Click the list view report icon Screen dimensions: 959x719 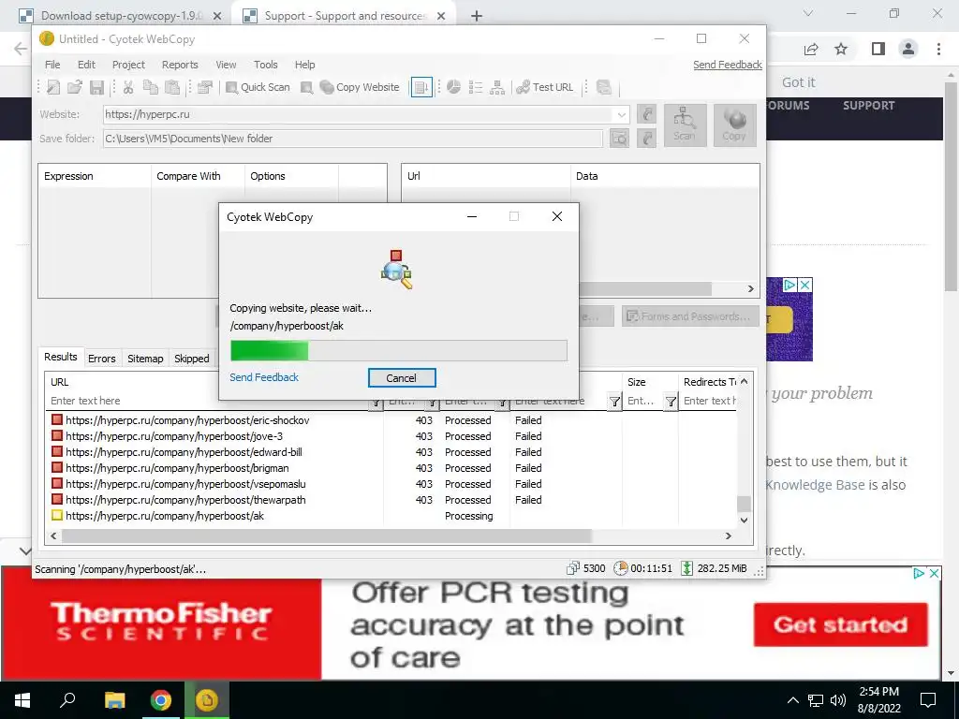[475, 87]
